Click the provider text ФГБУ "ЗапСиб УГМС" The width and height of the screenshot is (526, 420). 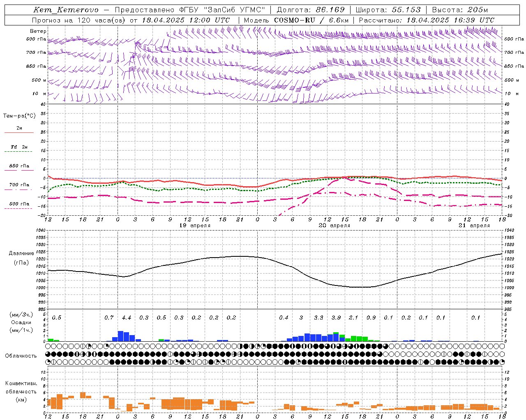coord(222,10)
